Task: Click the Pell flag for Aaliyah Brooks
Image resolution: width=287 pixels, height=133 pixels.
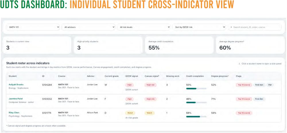Action: click(x=270, y=85)
